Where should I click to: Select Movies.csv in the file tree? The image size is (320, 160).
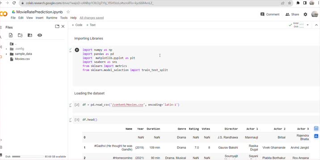[x=22, y=59]
